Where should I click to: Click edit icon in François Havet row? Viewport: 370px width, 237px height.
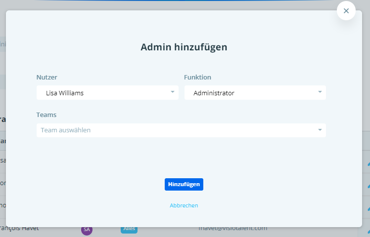pyautogui.click(x=368, y=229)
